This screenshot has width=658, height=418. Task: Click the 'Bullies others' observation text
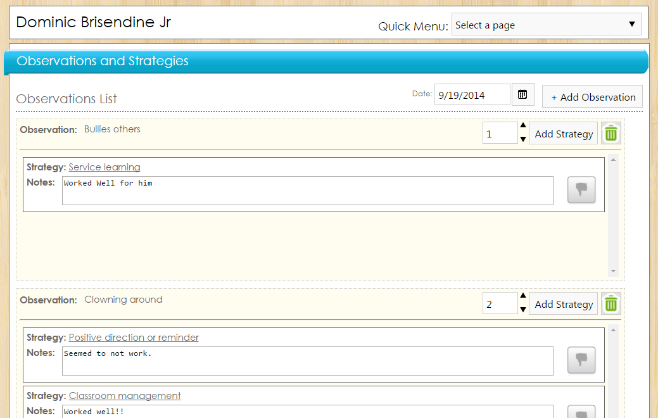click(x=112, y=129)
